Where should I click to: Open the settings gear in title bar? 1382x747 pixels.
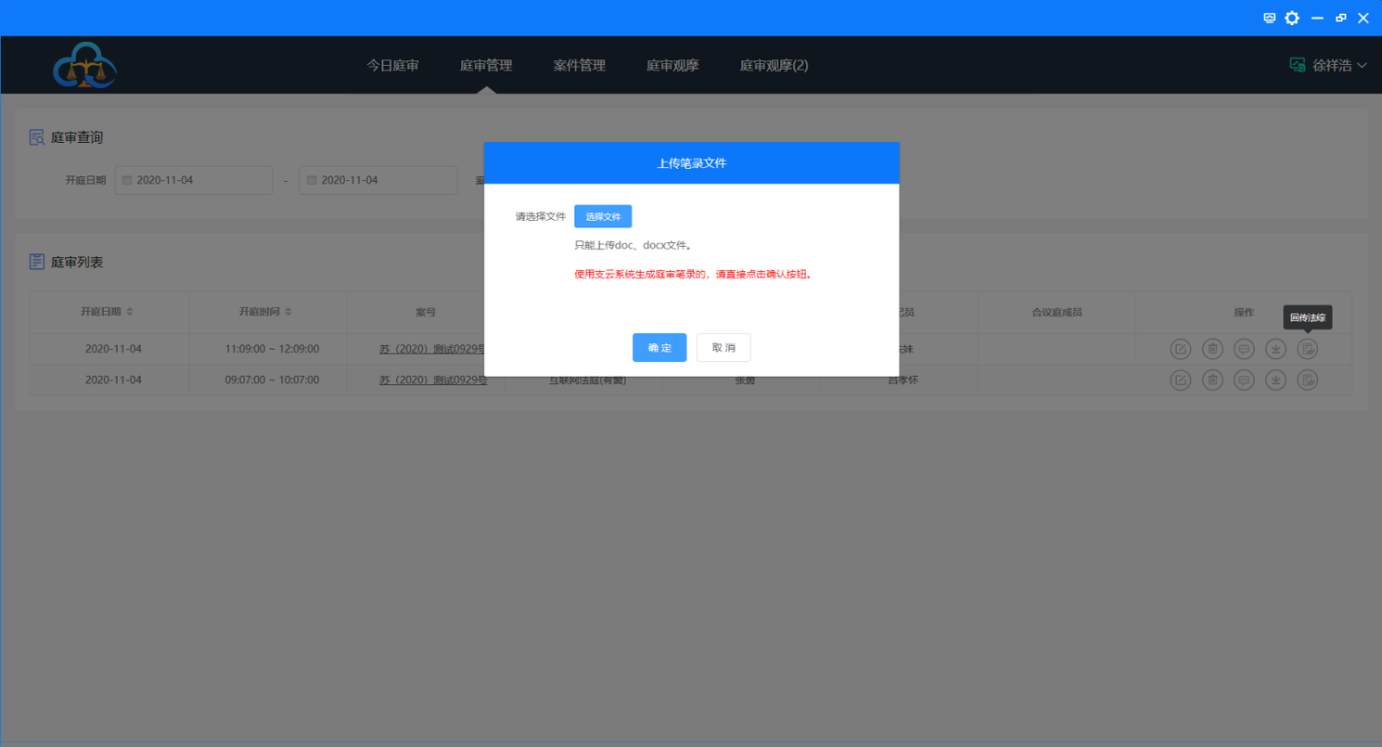pos(1292,18)
